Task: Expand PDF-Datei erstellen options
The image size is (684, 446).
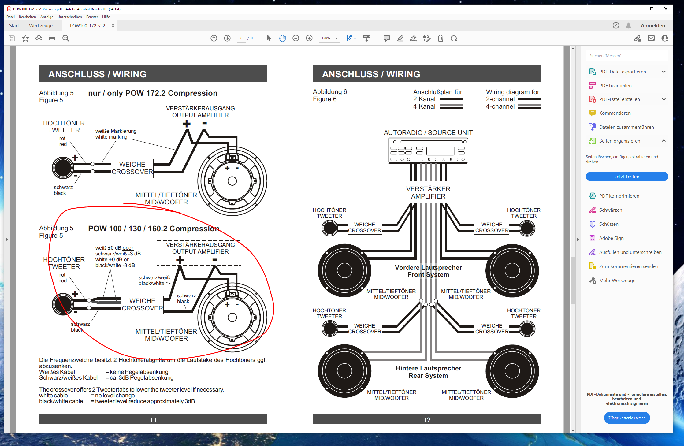Action: pyautogui.click(x=664, y=99)
